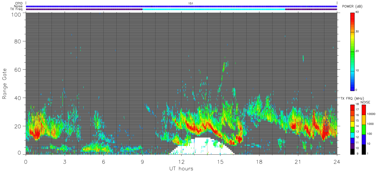This screenshot has width=379, height=175.
Task: Click the Range Gate axis title
Action: coord(5,83)
